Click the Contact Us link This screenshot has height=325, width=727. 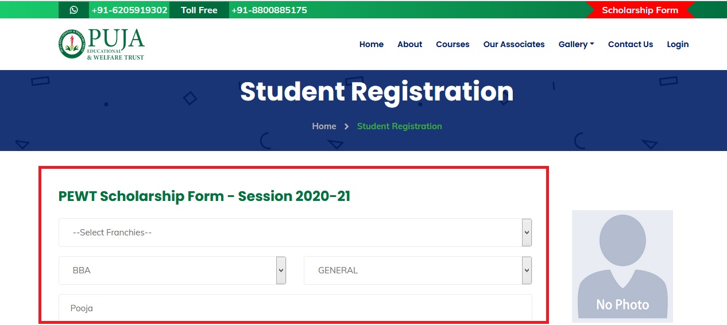[631, 44]
